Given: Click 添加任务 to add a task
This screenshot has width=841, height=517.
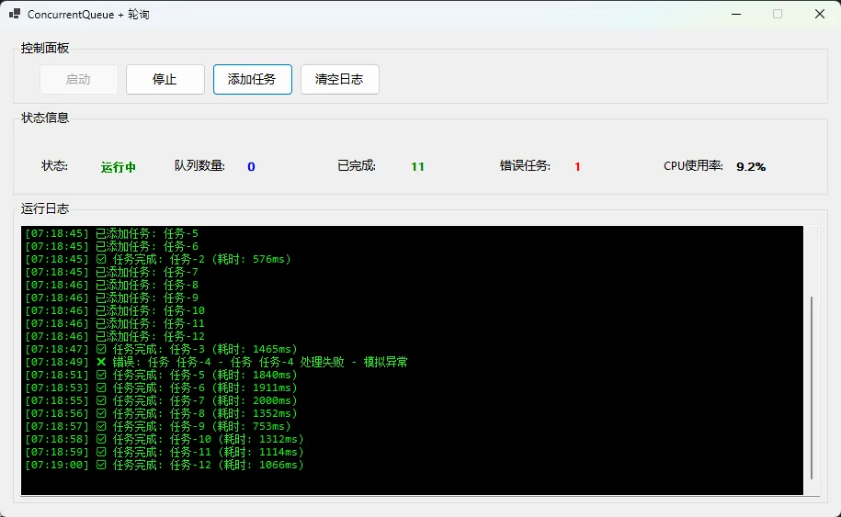Looking at the screenshot, I should pyautogui.click(x=252, y=80).
